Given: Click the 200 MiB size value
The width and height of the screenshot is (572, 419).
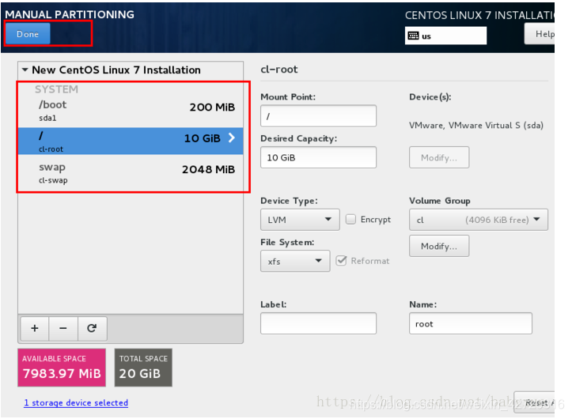Looking at the screenshot, I should pyautogui.click(x=212, y=108).
